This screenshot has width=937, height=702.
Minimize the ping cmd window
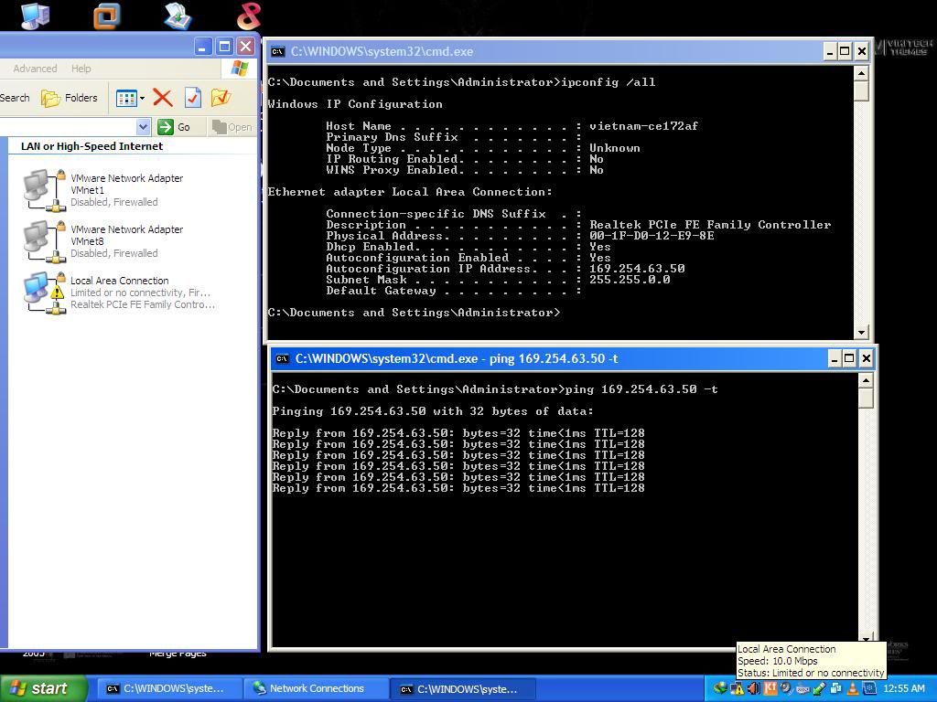(835, 358)
